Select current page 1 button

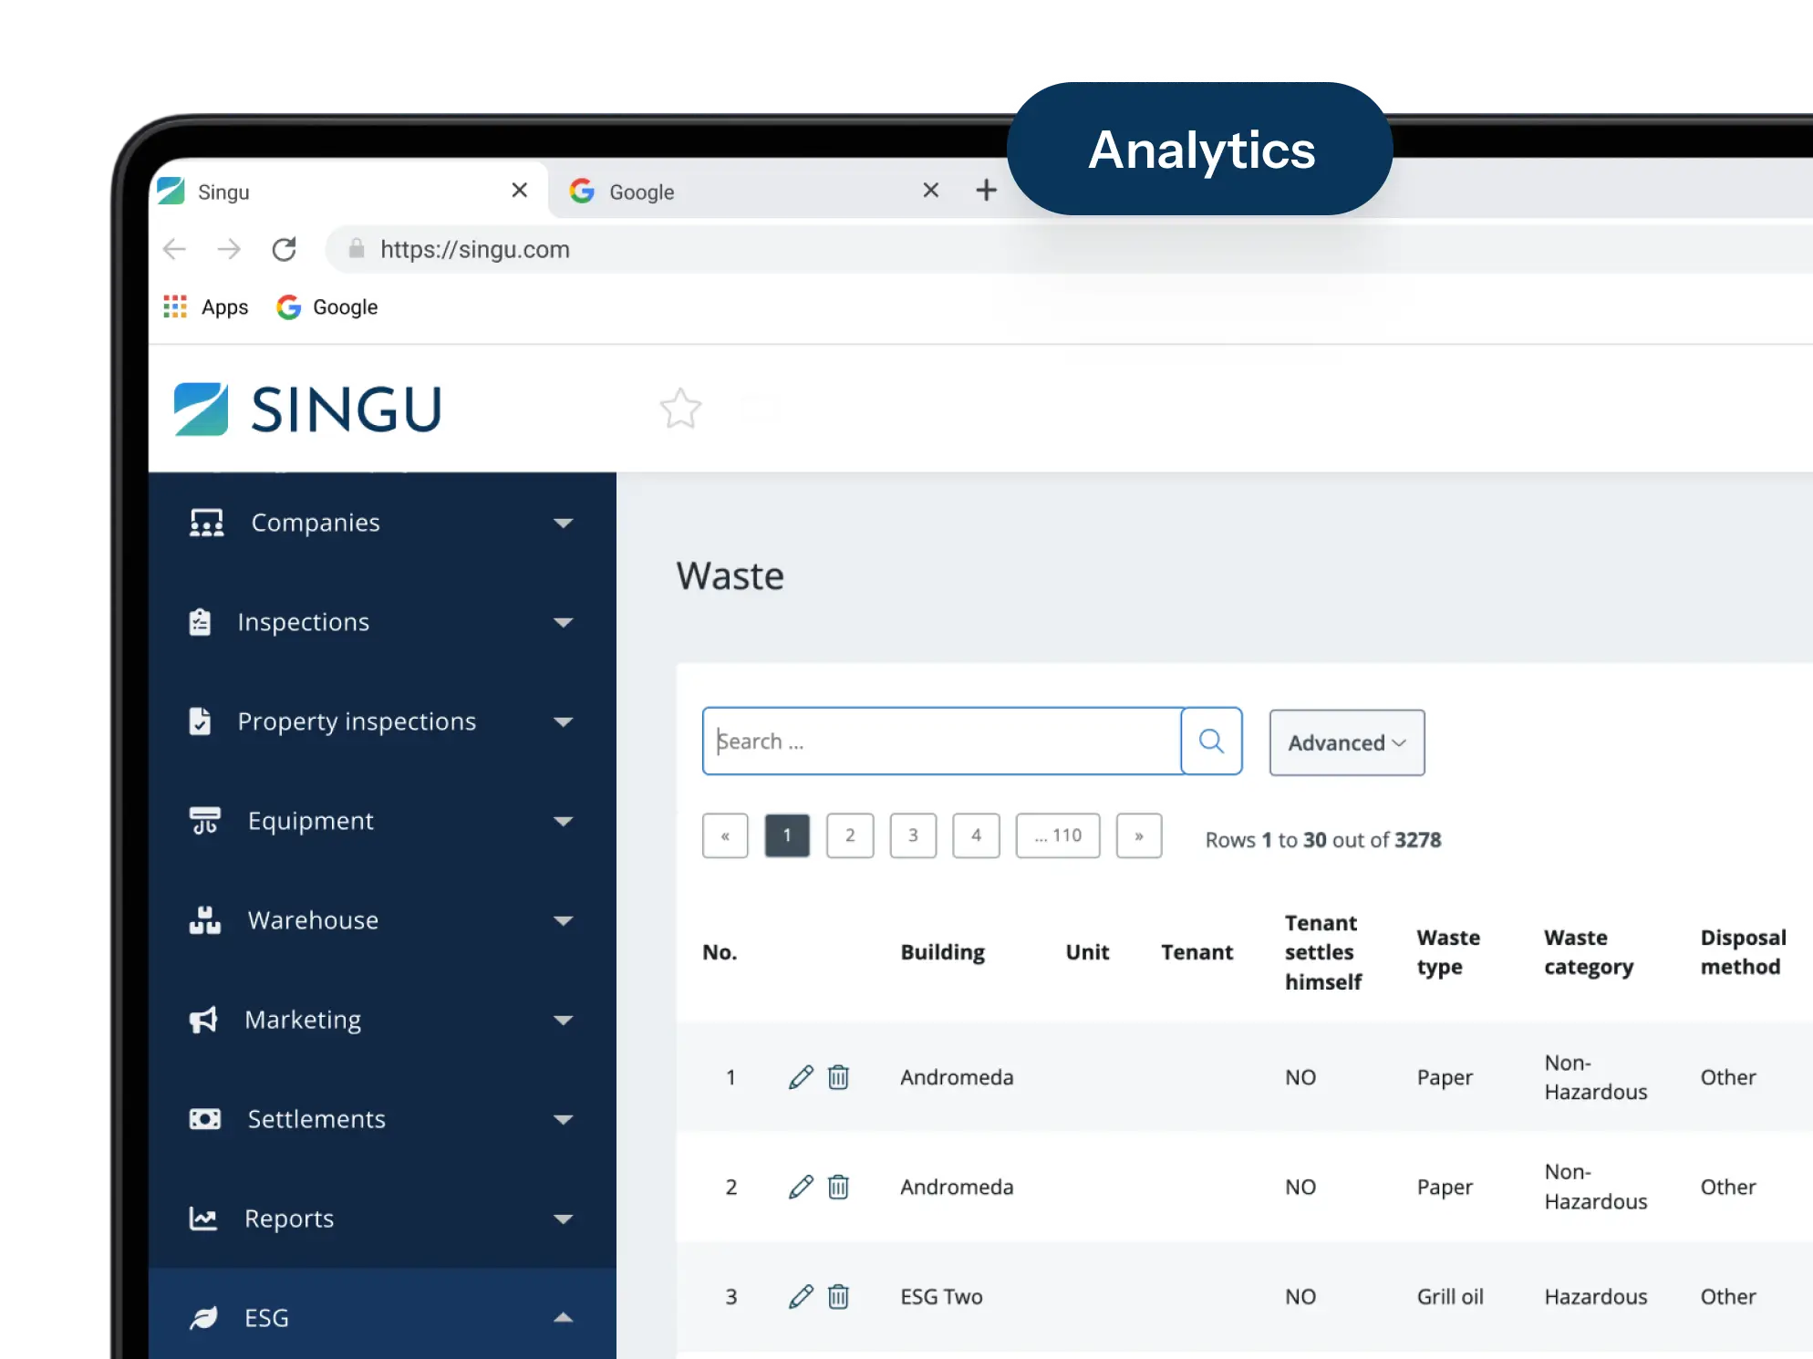(787, 835)
